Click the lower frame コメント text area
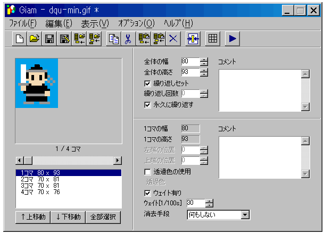 point(260,157)
